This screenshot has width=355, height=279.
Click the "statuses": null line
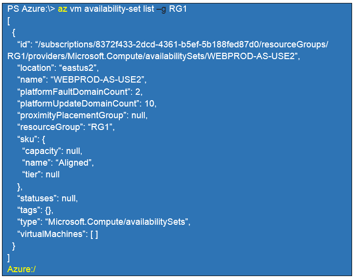coord(47,198)
